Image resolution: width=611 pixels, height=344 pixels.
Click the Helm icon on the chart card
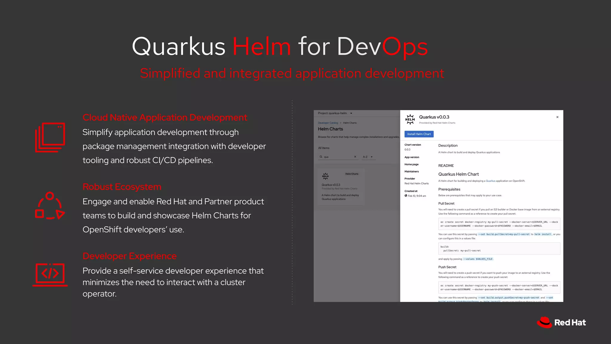(325, 176)
